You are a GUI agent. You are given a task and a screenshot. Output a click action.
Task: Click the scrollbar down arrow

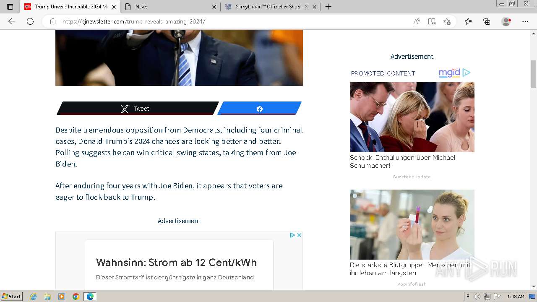coord(534,286)
